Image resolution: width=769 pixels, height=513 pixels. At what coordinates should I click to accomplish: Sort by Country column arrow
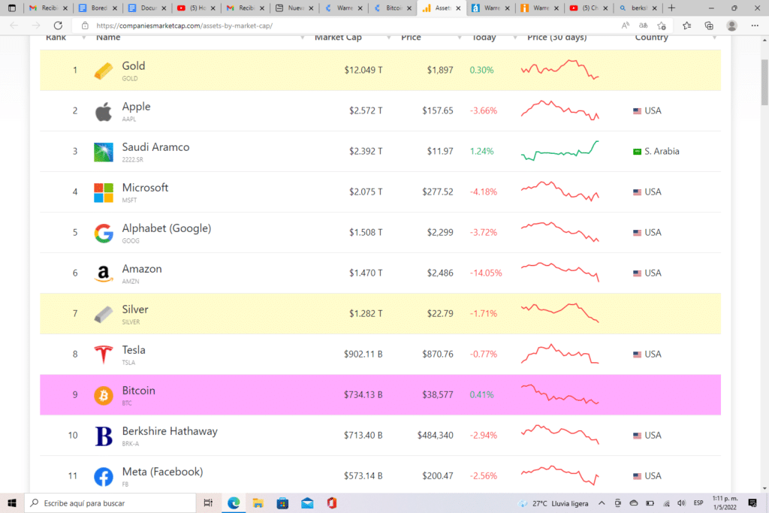click(x=715, y=38)
